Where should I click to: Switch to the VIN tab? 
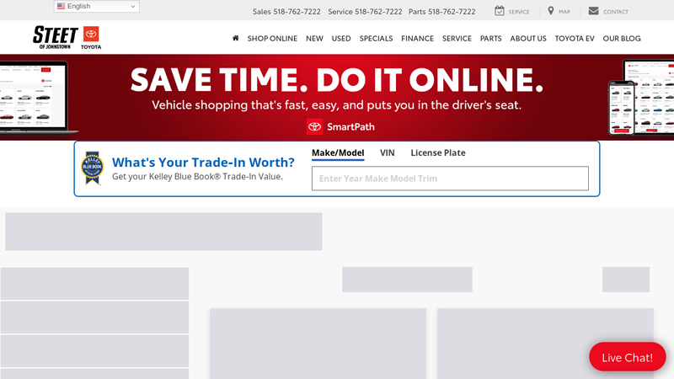point(388,153)
